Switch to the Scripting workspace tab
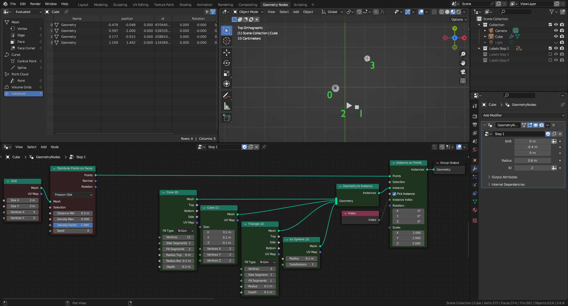This screenshot has width=568, height=306. 300,5
